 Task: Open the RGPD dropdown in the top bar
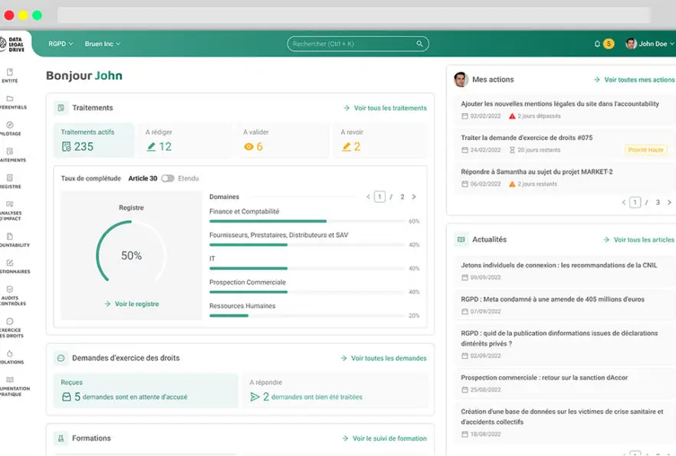(61, 44)
